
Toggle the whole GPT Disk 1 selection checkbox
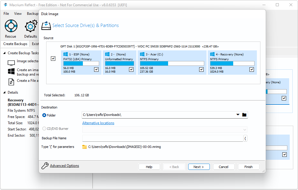click(53, 58)
